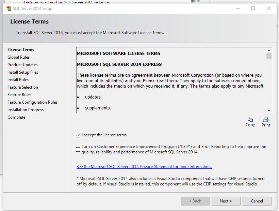Screen dimensions: 279x211
Task: Click the 'updates,' bullet text
Action: 93,97
